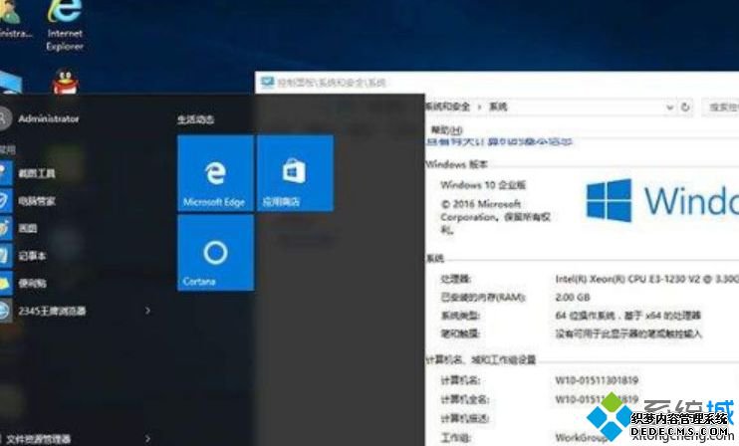Open the Internet Explorer desktop icon

point(65,26)
